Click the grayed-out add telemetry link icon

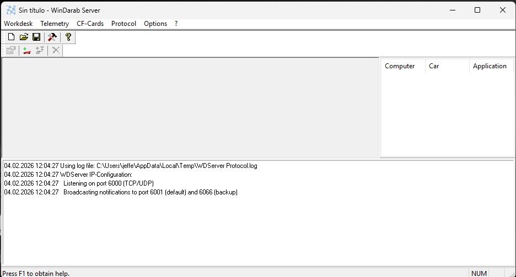tap(40, 51)
